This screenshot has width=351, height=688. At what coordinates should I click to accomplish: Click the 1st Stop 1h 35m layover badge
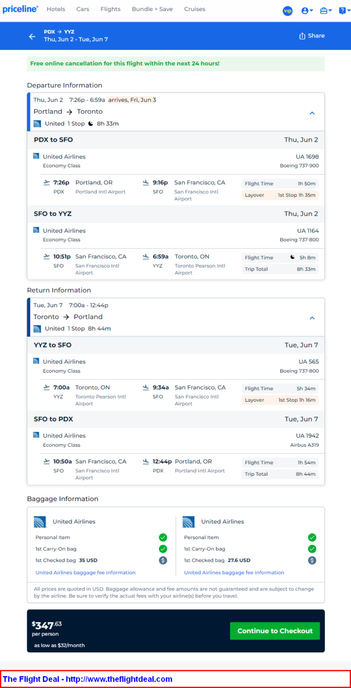(x=280, y=195)
